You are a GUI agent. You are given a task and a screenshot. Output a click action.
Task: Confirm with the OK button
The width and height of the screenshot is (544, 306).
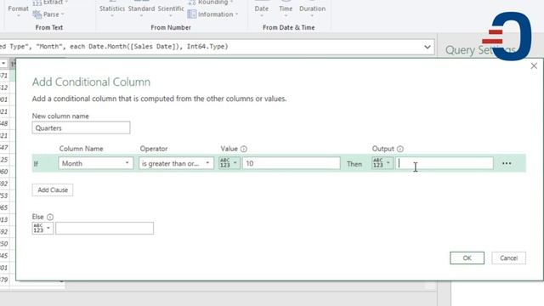[x=467, y=258]
